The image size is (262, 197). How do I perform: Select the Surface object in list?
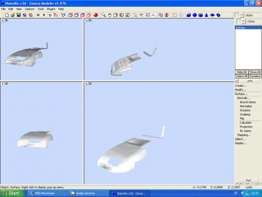tap(240, 28)
